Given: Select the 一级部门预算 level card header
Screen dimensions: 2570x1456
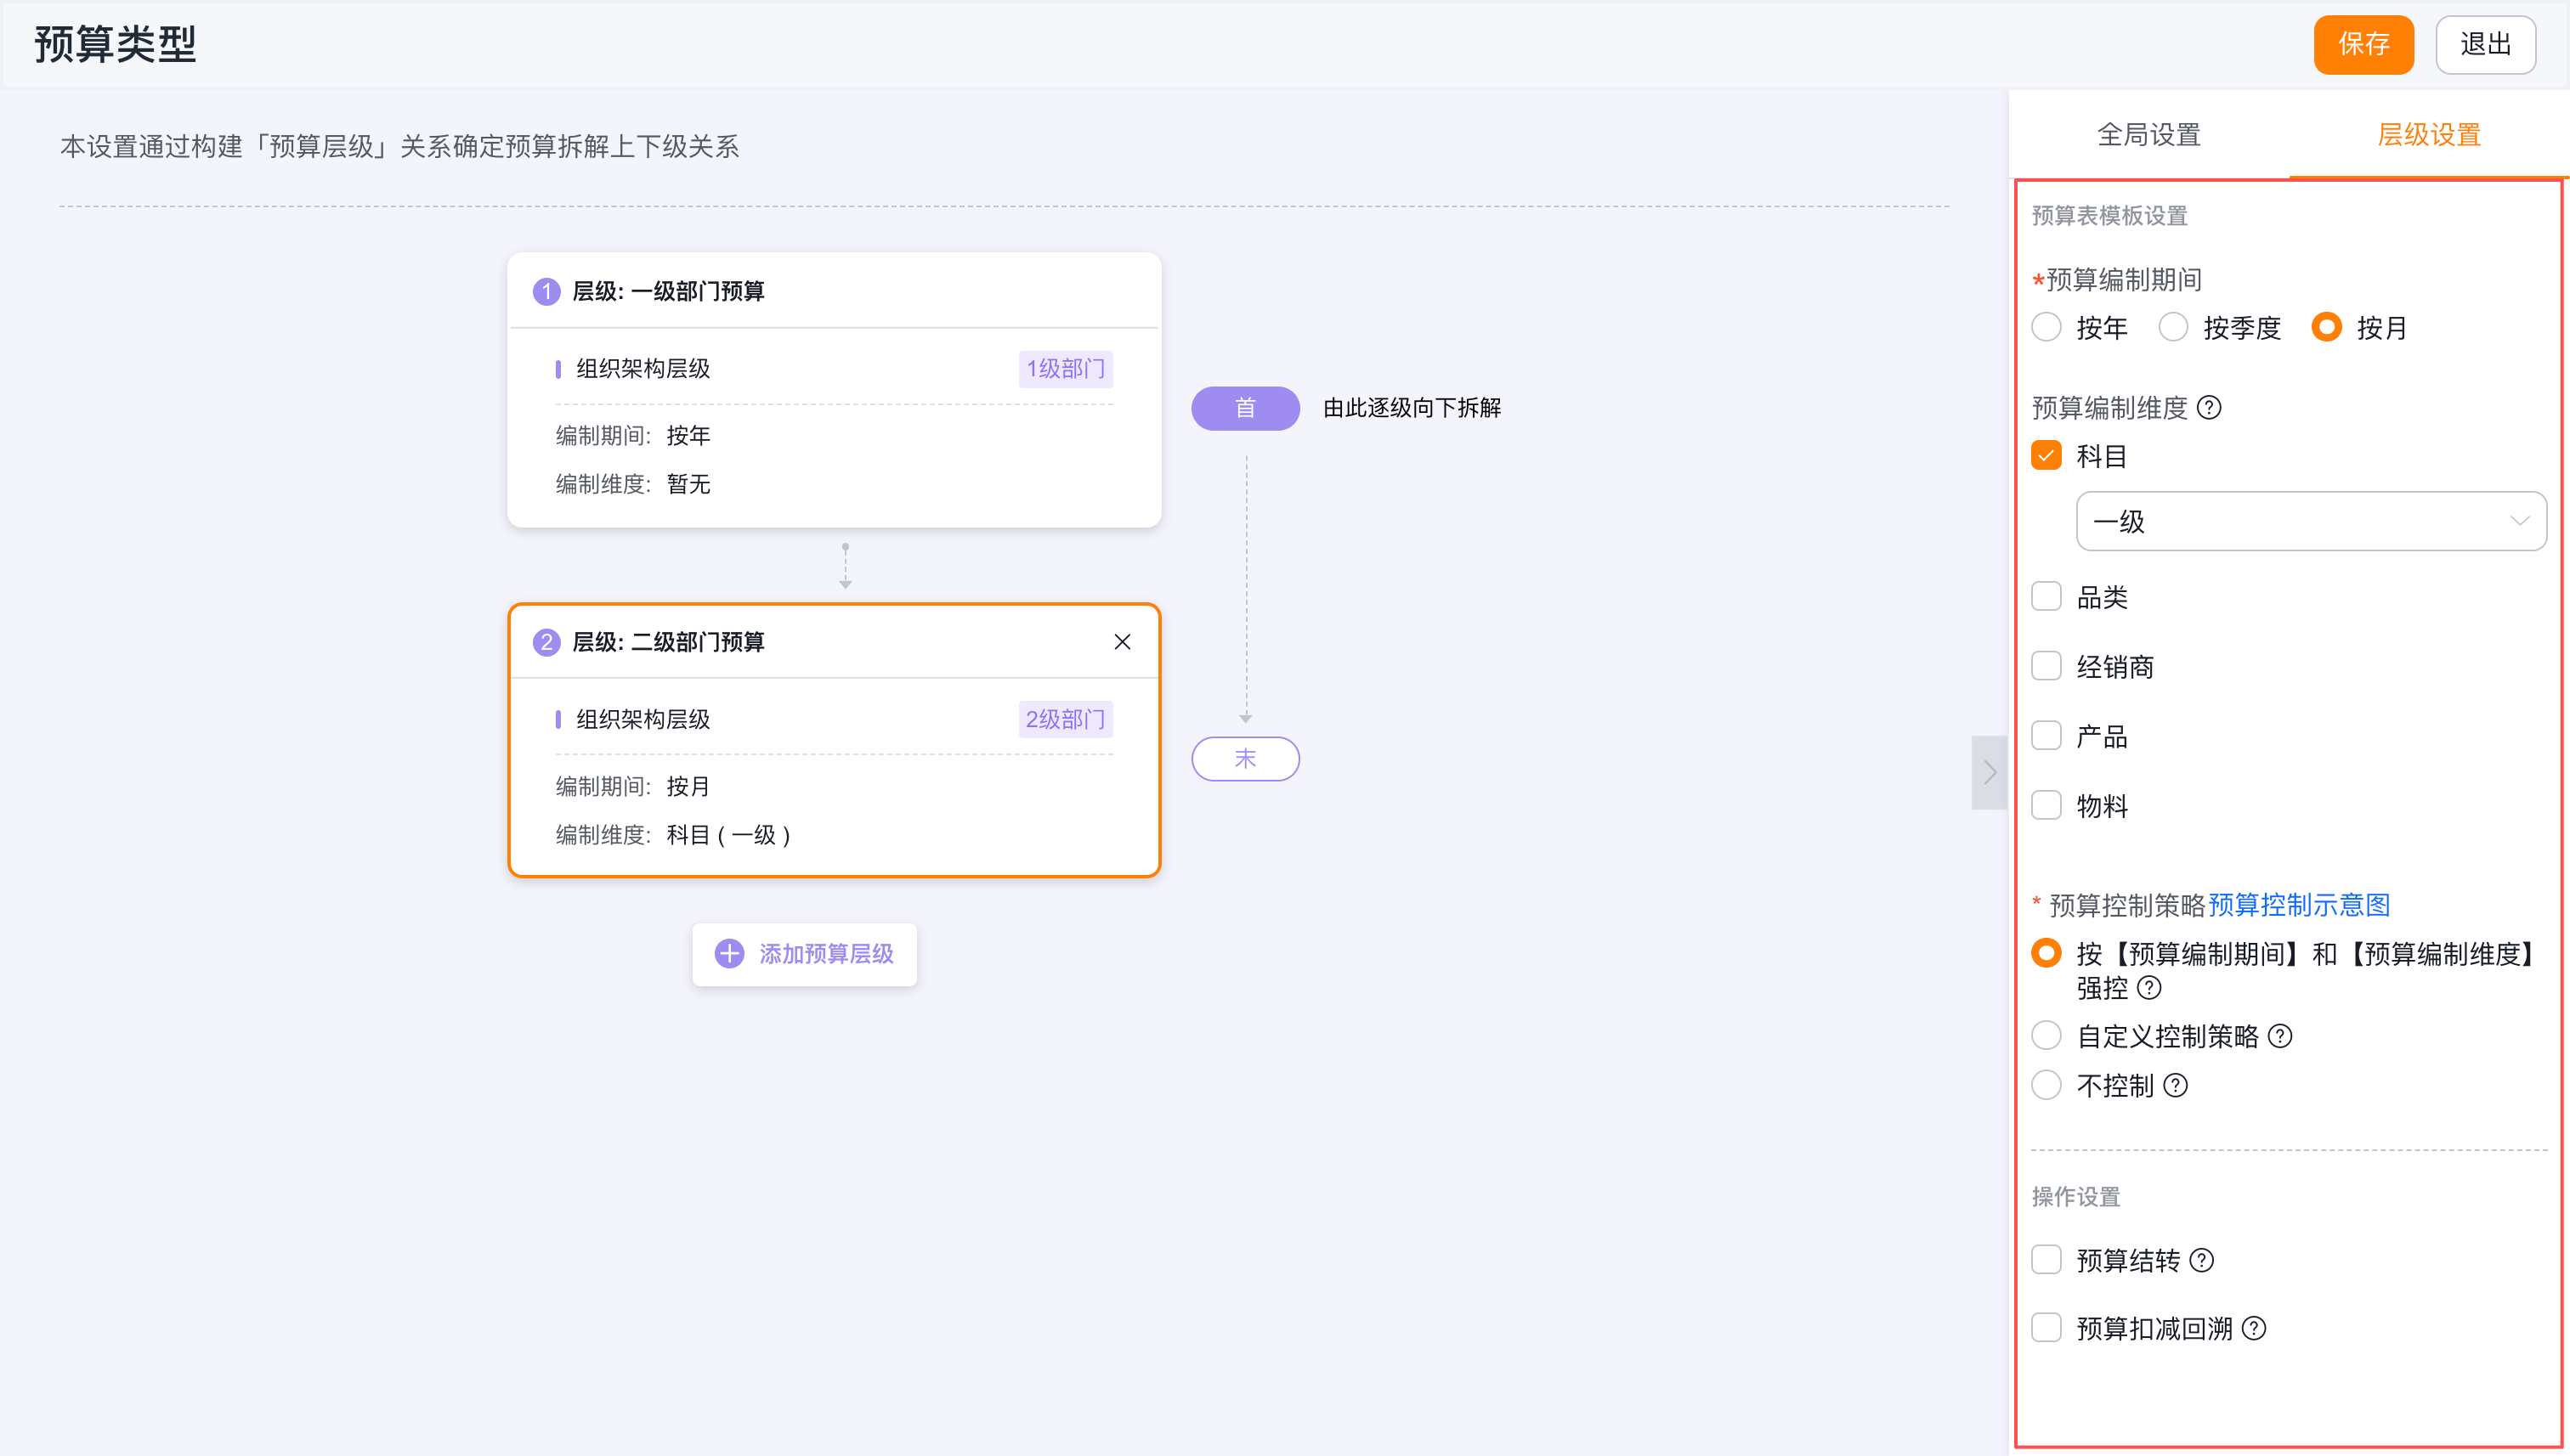Looking at the screenshot, I should [835, 291].
